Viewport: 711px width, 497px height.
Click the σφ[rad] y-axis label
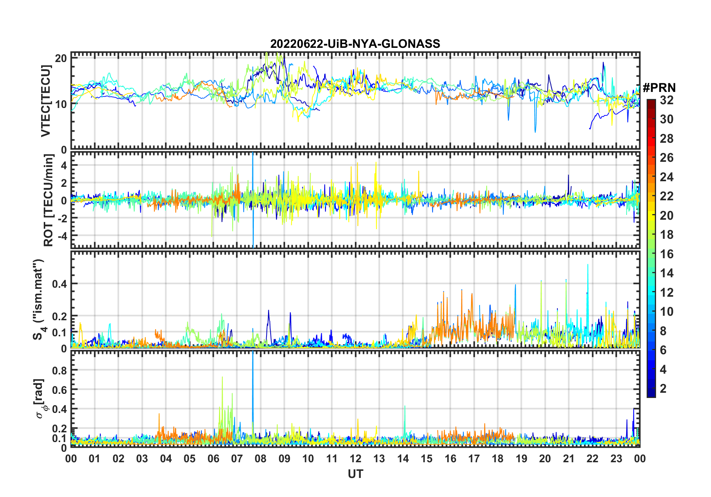click(40, 399)
